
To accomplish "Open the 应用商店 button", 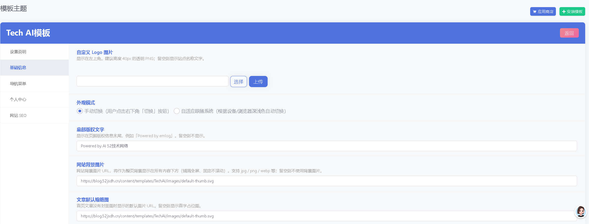I will click(x=543, y=11).
